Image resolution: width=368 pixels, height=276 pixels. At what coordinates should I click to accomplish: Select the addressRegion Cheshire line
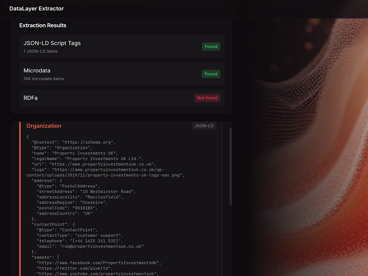(72, 202)
